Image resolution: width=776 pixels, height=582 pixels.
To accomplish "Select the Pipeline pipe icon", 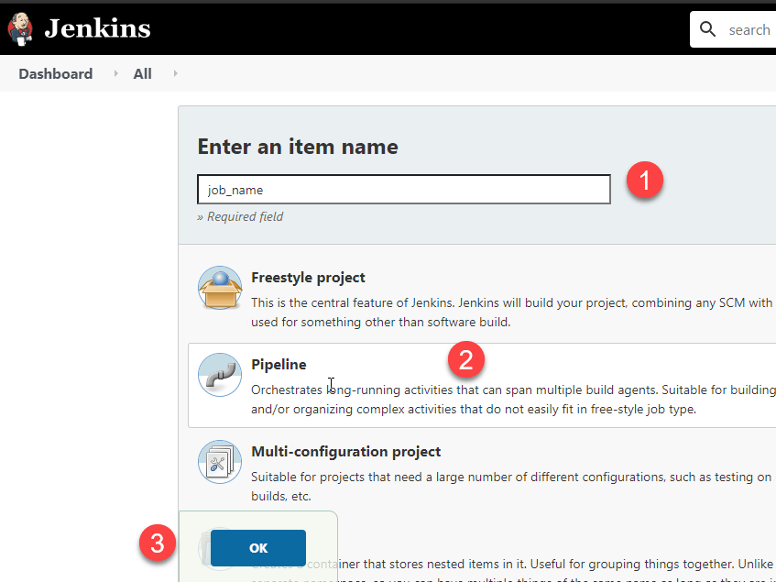I will point(220,375).
